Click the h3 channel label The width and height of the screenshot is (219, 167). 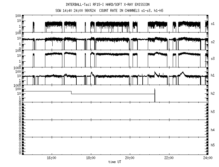tap(213, 112)
